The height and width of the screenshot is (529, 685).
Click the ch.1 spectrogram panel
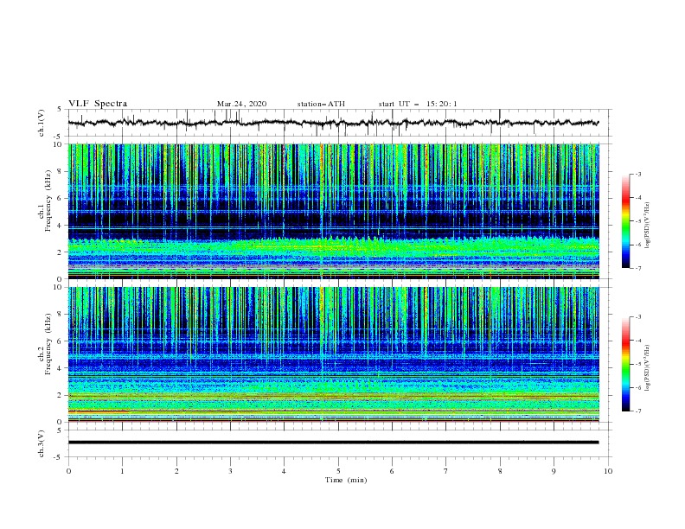[333, 211]
